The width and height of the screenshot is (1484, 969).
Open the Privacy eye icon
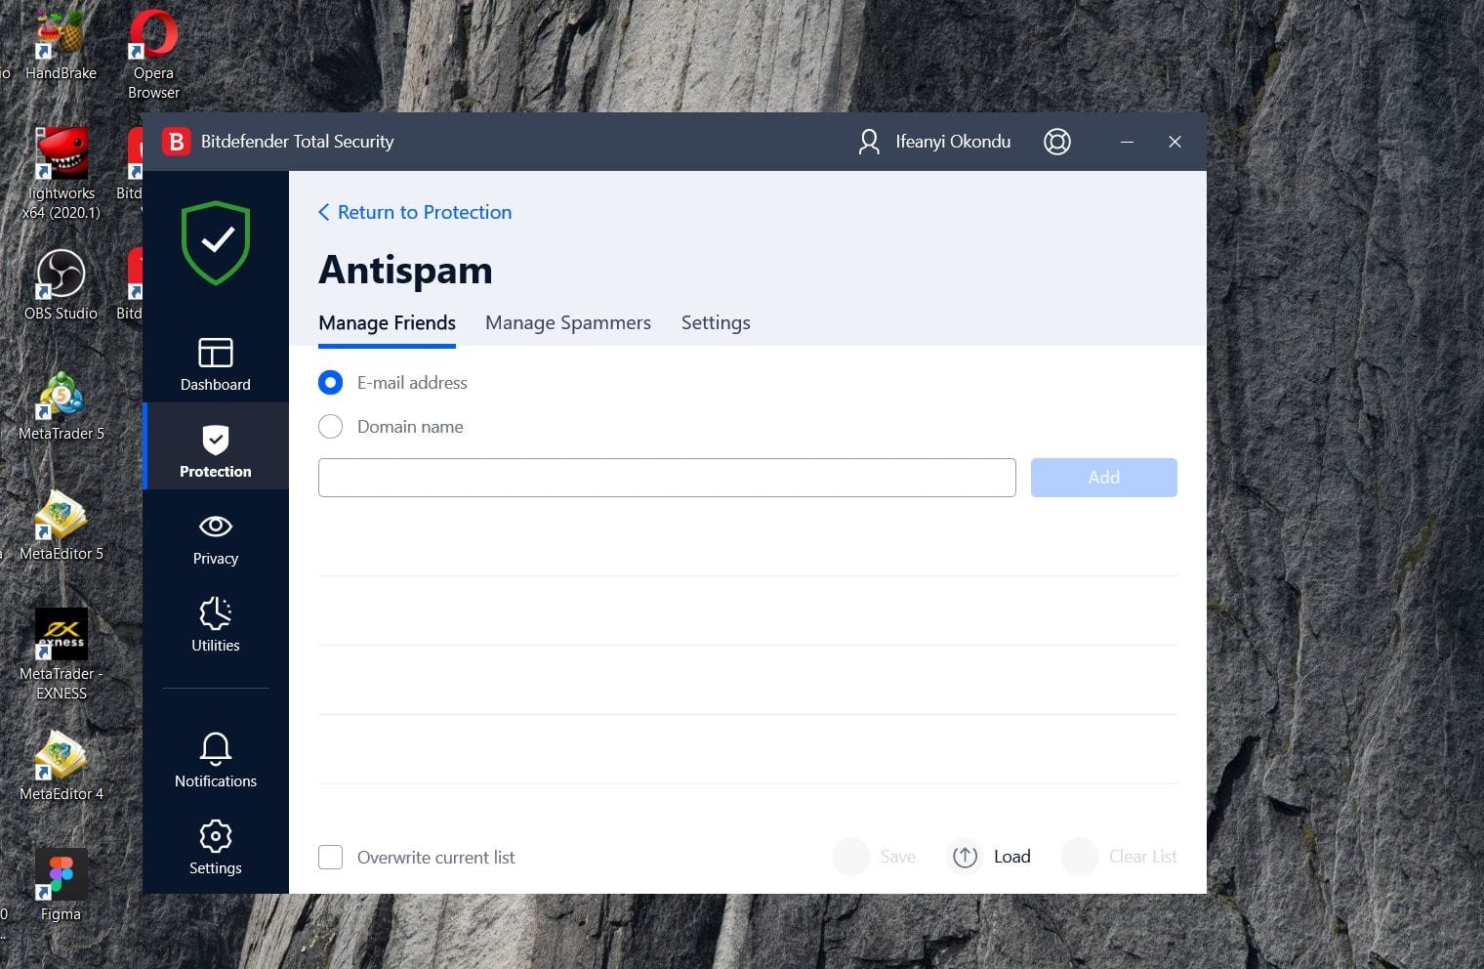[215, 527]
